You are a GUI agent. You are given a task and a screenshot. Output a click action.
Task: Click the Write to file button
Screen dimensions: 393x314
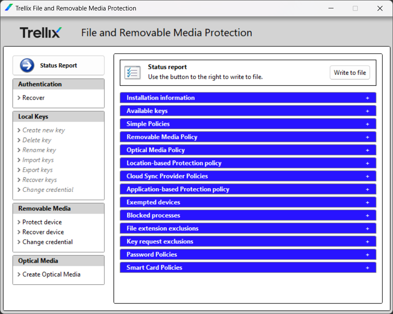pos(350,73)
